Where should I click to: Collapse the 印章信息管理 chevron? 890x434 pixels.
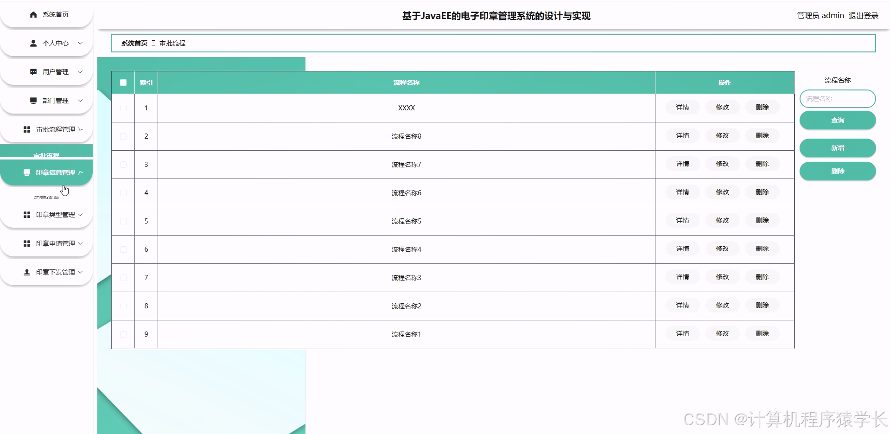click(81, 172)
